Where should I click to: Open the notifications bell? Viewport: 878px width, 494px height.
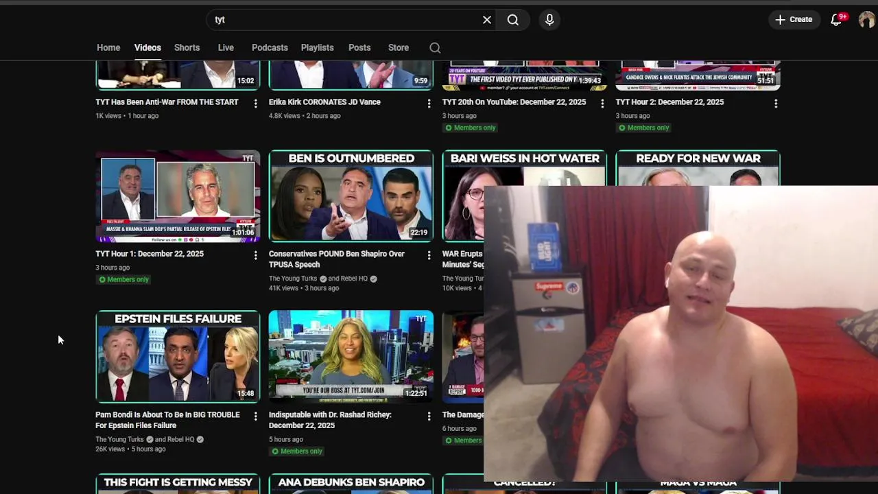(836, 19)
